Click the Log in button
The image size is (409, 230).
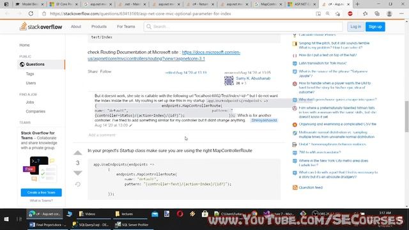click(x=355, y=27)
